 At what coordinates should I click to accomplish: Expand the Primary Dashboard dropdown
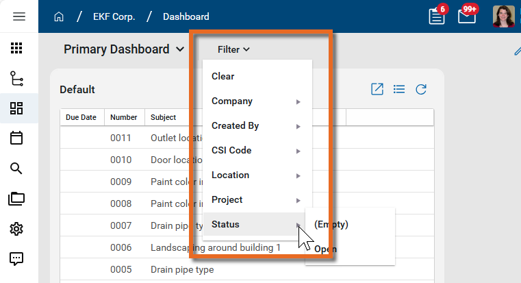click(x=124, y=49)
